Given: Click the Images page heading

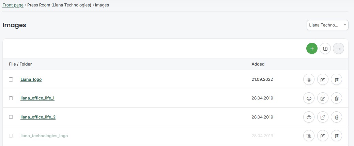Looking at the screenshot, I should click(x=14, y=25).
